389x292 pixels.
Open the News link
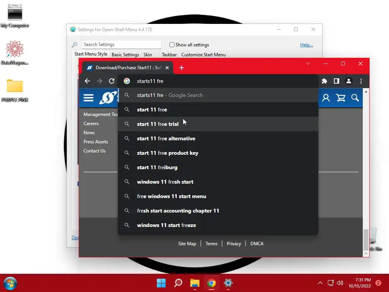point(89,133)
